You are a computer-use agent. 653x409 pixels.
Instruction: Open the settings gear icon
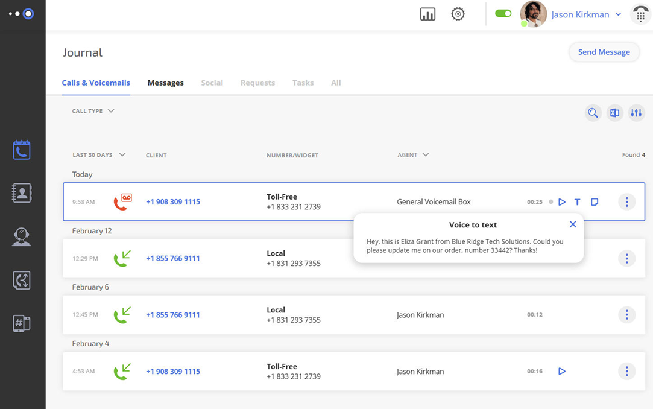pyautogui.click(x=458, y=14)
